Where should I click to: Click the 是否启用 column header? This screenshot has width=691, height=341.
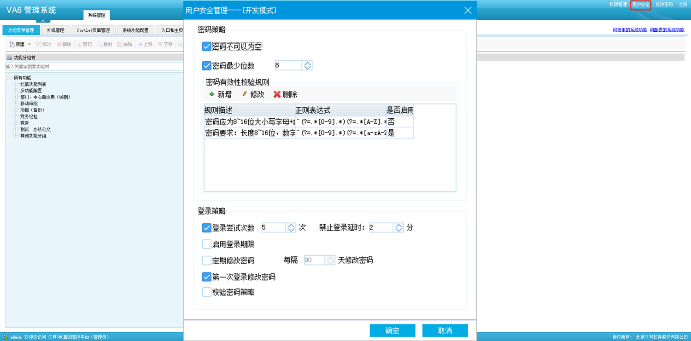point(400,110)
